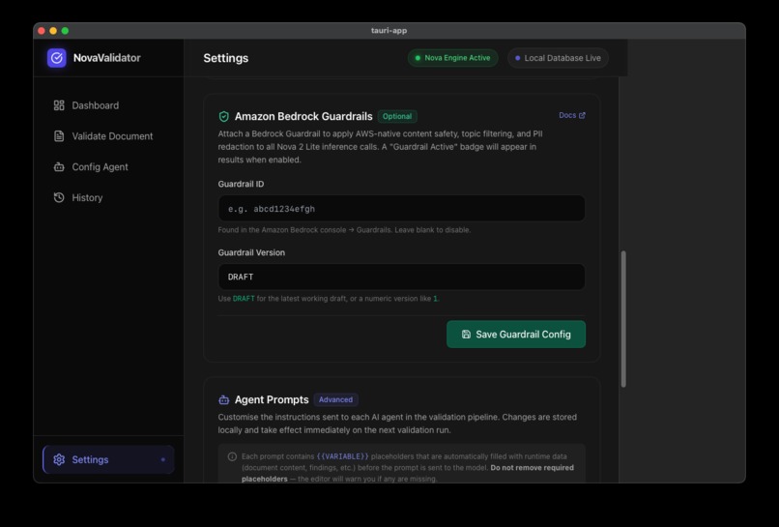The width and height of the screenshot is (779, 527).
Task: Open the Guardrails Docs link
Action: tap(572, 115)
